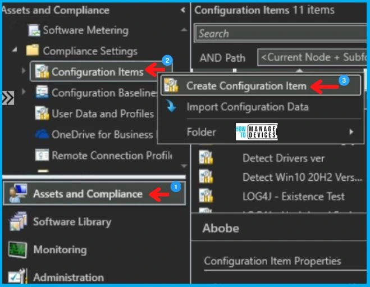370x287 pixels.
Task: Select Create Configuration Item from context menu
Action: point(246,86)
